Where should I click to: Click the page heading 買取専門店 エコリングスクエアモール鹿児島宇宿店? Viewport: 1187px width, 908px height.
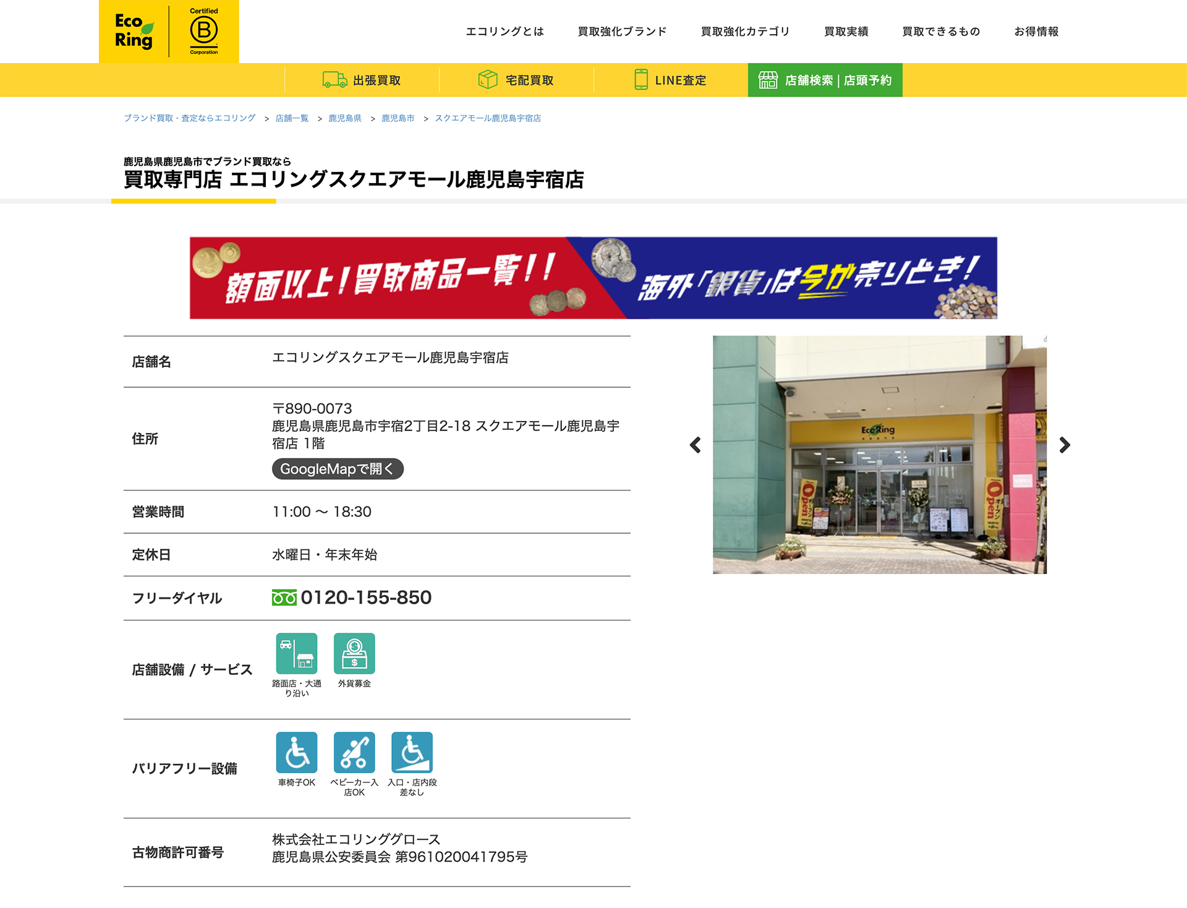[x=354, y=179]
